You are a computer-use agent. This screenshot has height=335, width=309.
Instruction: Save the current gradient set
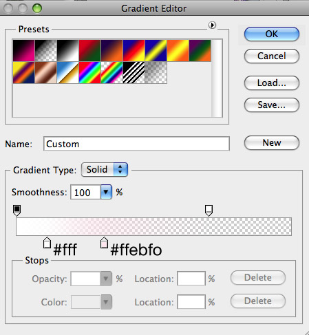click(272, 105)
